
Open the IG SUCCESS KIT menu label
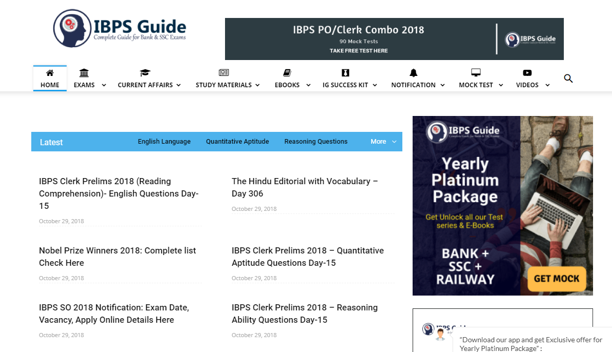(345, 85)
